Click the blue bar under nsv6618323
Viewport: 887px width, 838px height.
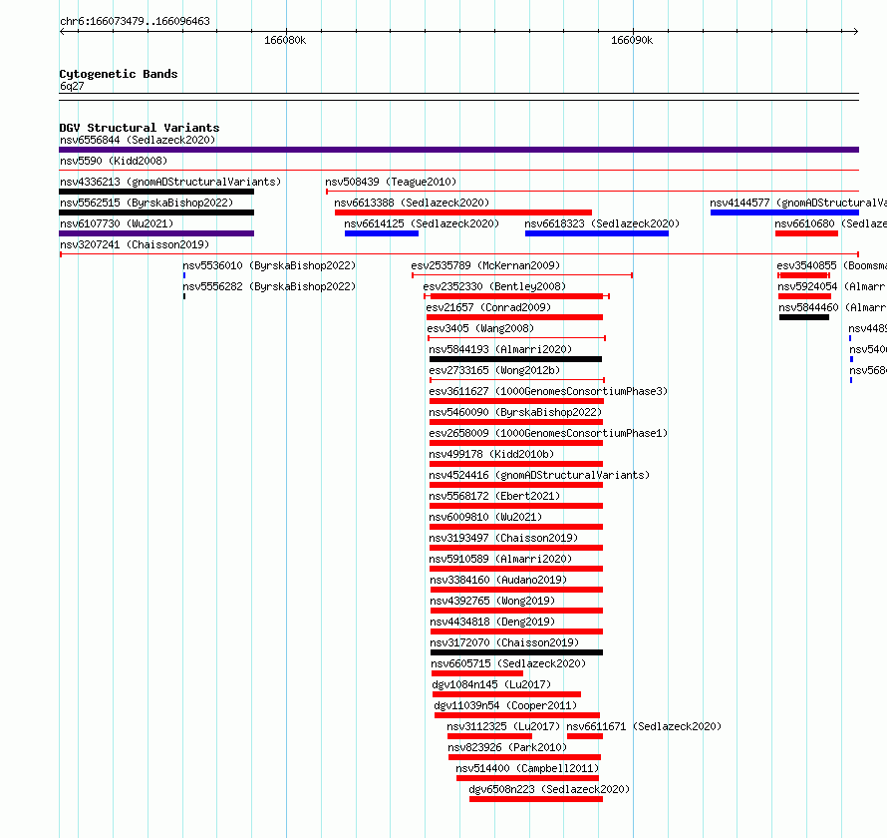tap(597, 233)
